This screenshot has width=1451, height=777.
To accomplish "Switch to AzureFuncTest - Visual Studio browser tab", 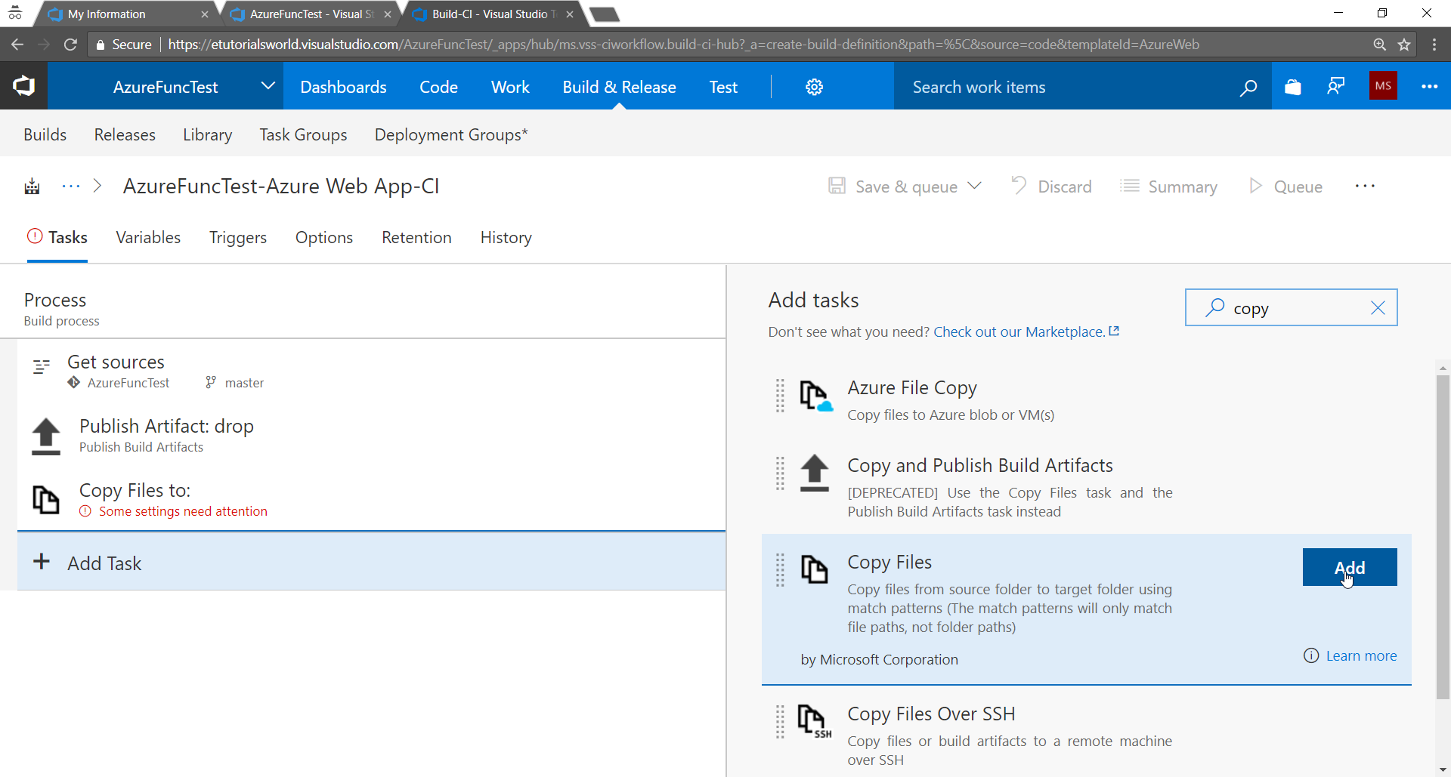I will click(x=311, y=14).
